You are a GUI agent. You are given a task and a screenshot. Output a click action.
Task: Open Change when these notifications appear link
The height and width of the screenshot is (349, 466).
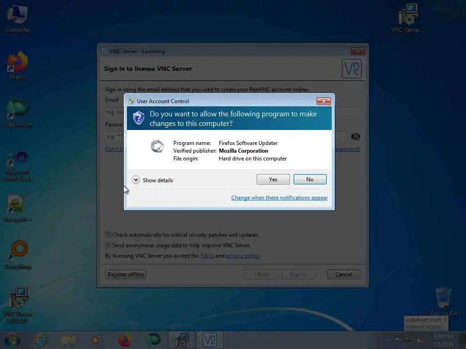tap(279, 198)
